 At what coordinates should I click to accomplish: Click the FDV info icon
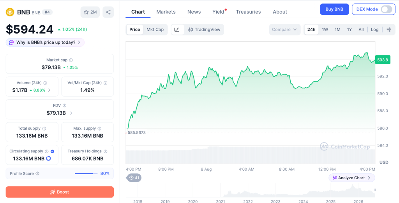coord(65,105)
